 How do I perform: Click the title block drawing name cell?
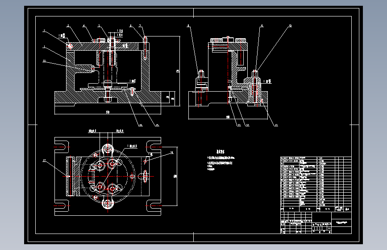pos(341,222)
